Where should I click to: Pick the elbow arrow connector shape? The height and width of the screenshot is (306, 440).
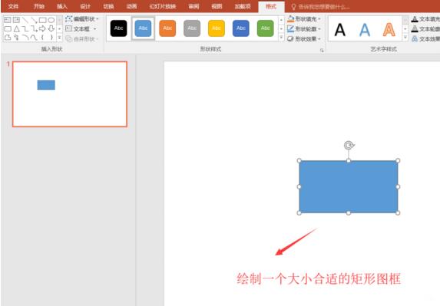click(x=34, y=28)
